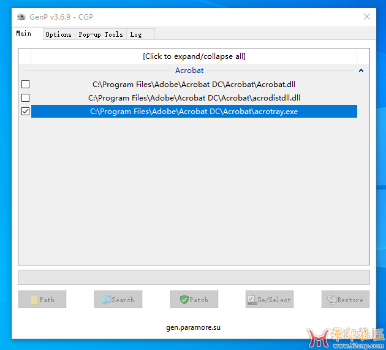Screen dimensions: 386x350
Task: Click the checklist icon on De/Select button
Action: pos(252,300)
